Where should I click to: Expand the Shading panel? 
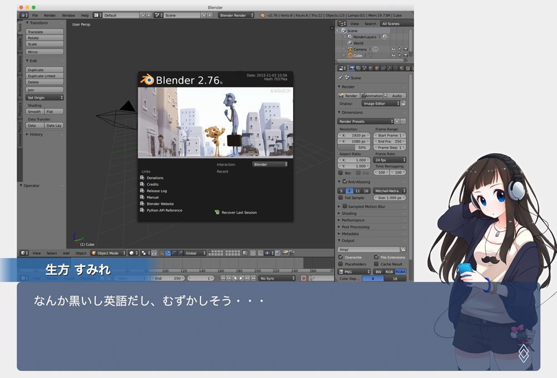click(349, 213)
